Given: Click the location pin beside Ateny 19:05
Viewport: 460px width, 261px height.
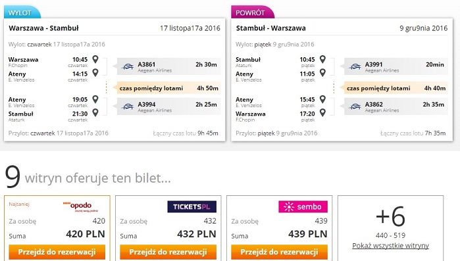Looking at the screenshot, I should pyautogui.click(x=95, y=99).
